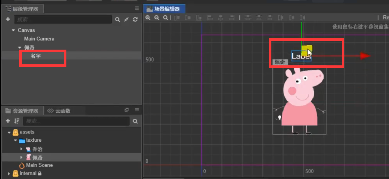The height and width of the screenshot is (179, 389).
Task: Click the red X-axis gizmo arrowhead
Action: coord(365,56)
